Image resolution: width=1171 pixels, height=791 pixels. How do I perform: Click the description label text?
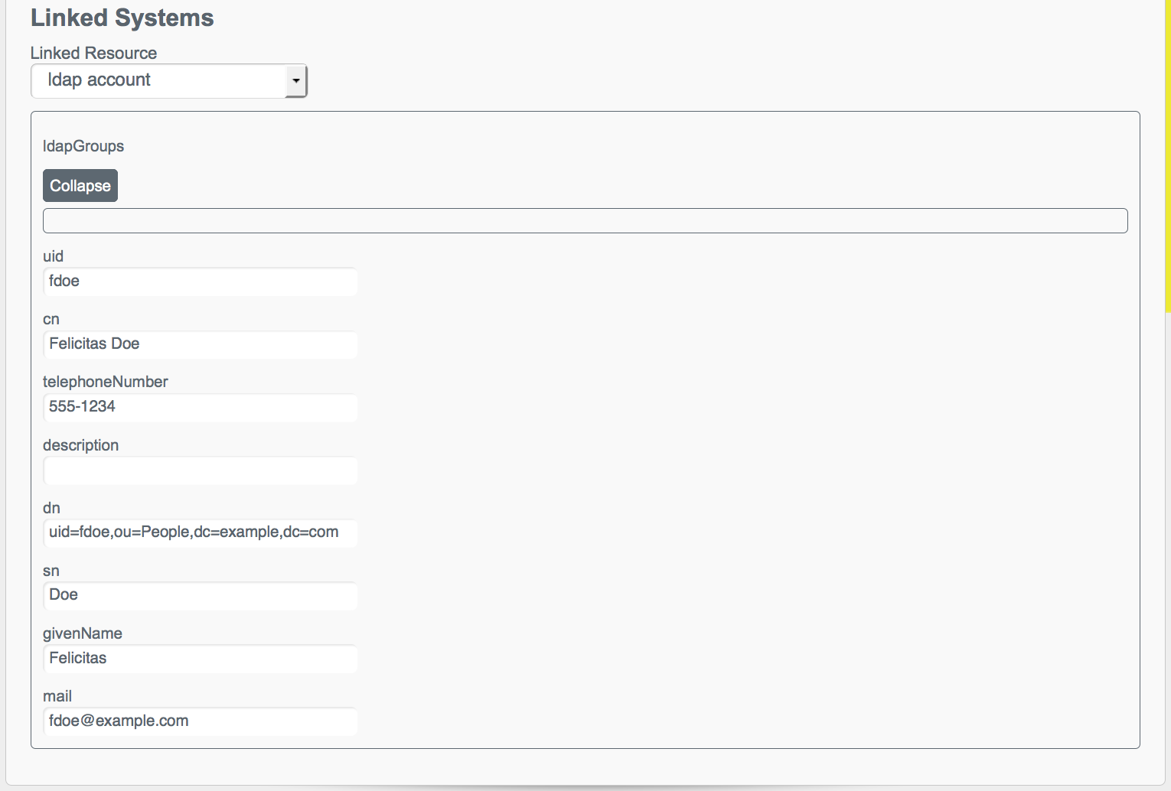pos(80,445)
